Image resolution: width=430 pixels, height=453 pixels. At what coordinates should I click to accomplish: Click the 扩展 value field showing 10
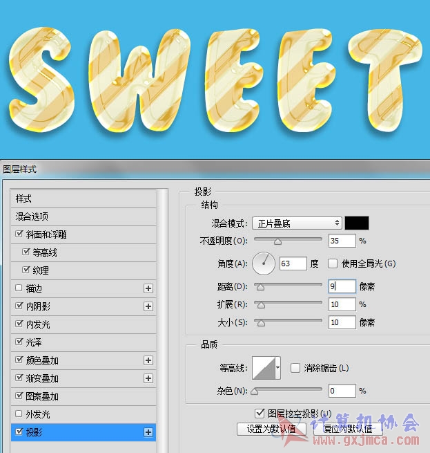[342, 304]
